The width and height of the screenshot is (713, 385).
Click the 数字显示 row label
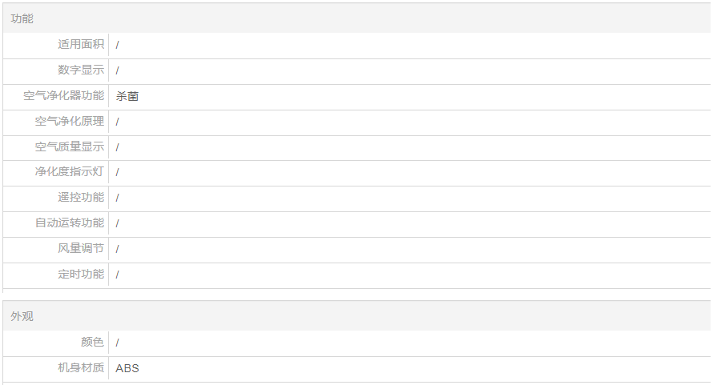(x=81, y=70)
